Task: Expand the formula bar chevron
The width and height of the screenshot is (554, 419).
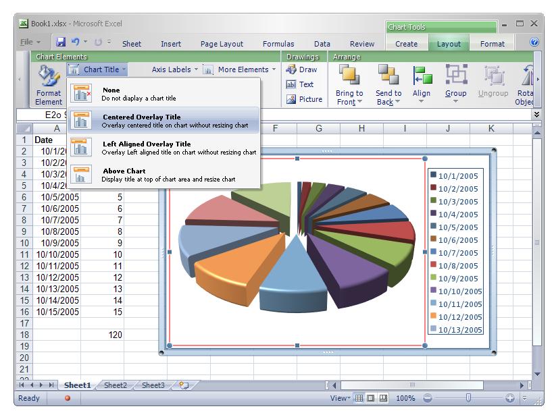Action: [x=536, y=115]
